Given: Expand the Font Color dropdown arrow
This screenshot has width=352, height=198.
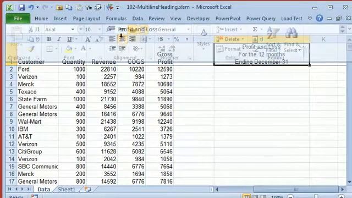Looking at the screenshot, I should coord(90,48).
